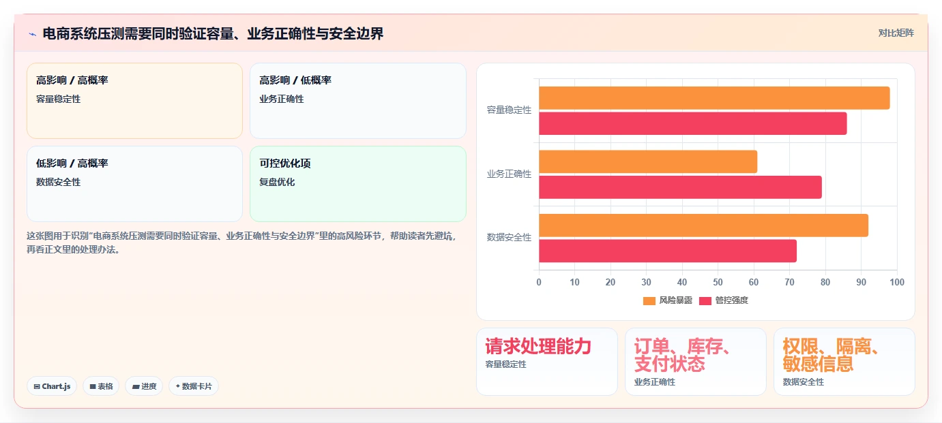
Task: Click the orange 容量稳定性 risk bar
Action: pyautogui.click(x=714, y=98)
